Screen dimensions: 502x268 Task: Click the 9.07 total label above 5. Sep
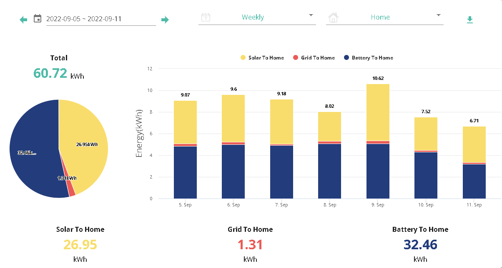[x=186, y=95]
